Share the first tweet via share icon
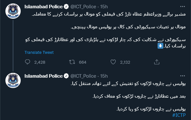The image size is (191, 120). (x=157, y=62)
